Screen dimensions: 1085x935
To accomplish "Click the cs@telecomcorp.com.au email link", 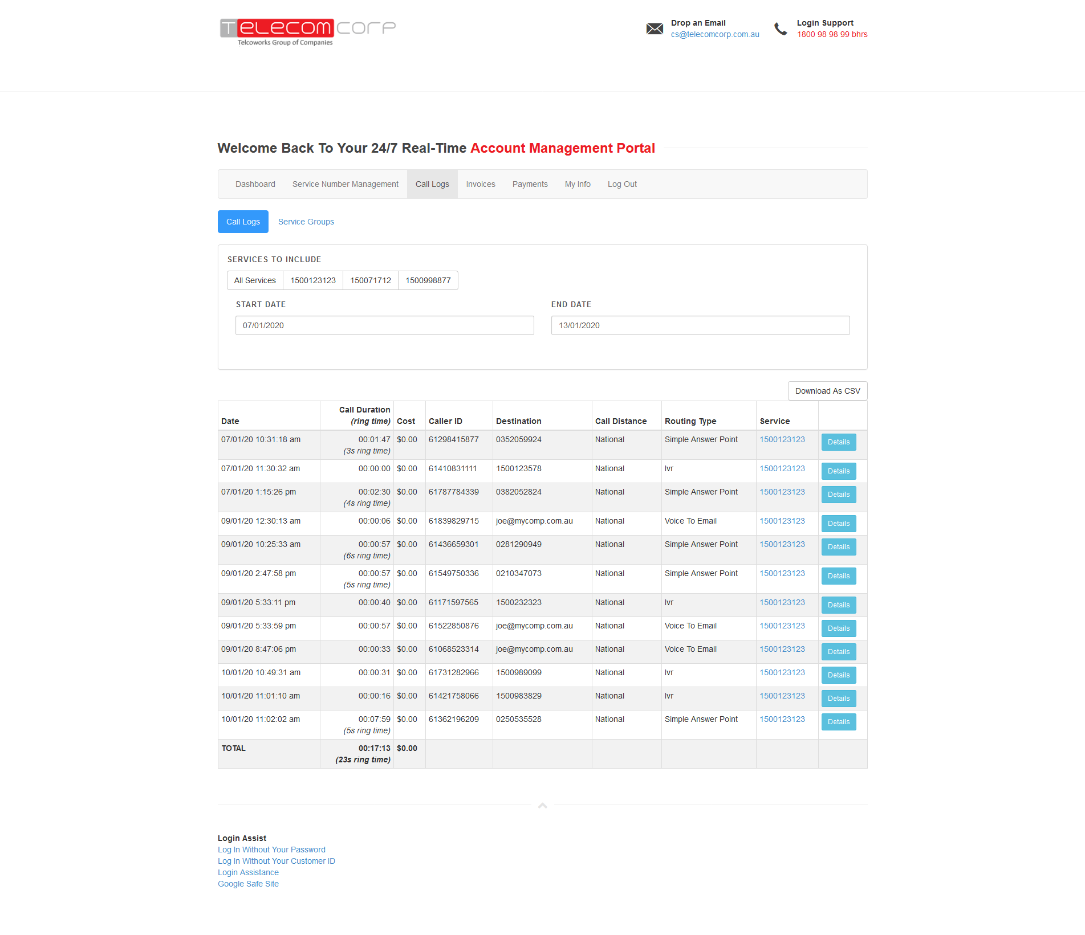I will pyautogui.click(x=714, y=34).
